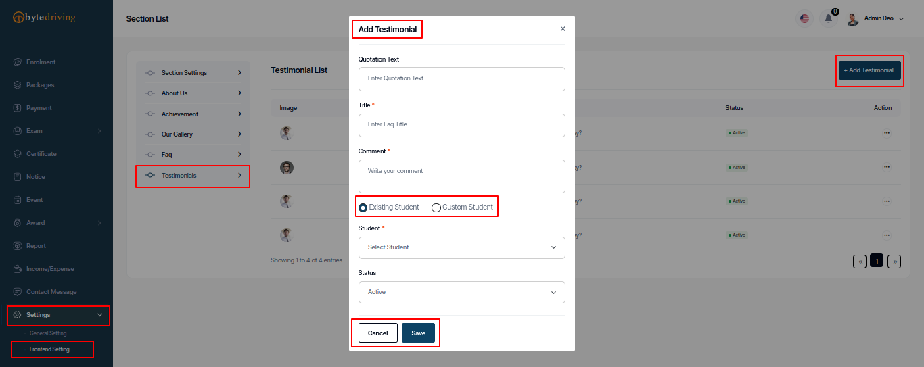Open the Status dropdown showing Active
The image size is (924, 367).
tap(462, 292)
